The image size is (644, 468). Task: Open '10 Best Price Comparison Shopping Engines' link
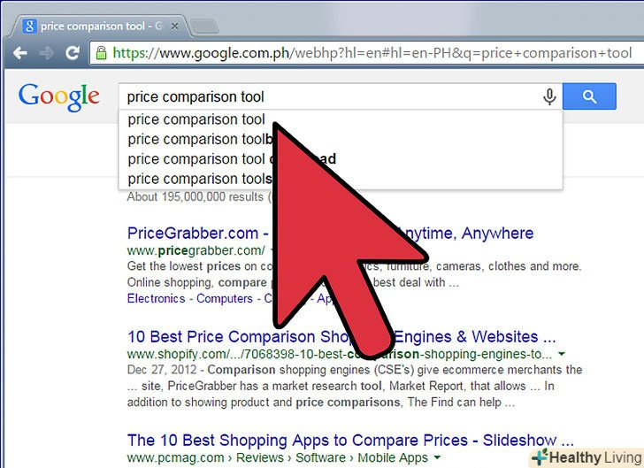(341, 337)
